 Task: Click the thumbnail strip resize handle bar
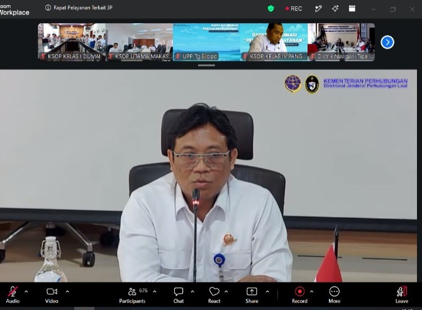[206, 65]
